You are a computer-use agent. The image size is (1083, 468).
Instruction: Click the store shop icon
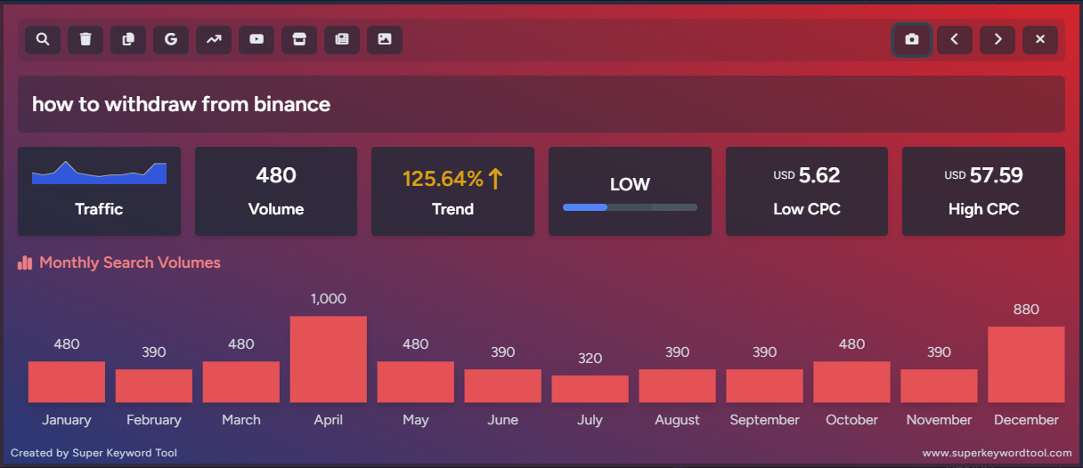point(299,39)
